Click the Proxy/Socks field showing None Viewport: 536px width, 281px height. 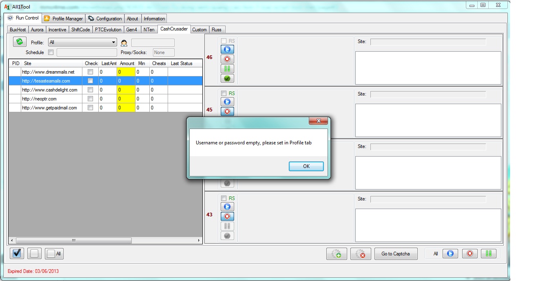click(164, 52)
